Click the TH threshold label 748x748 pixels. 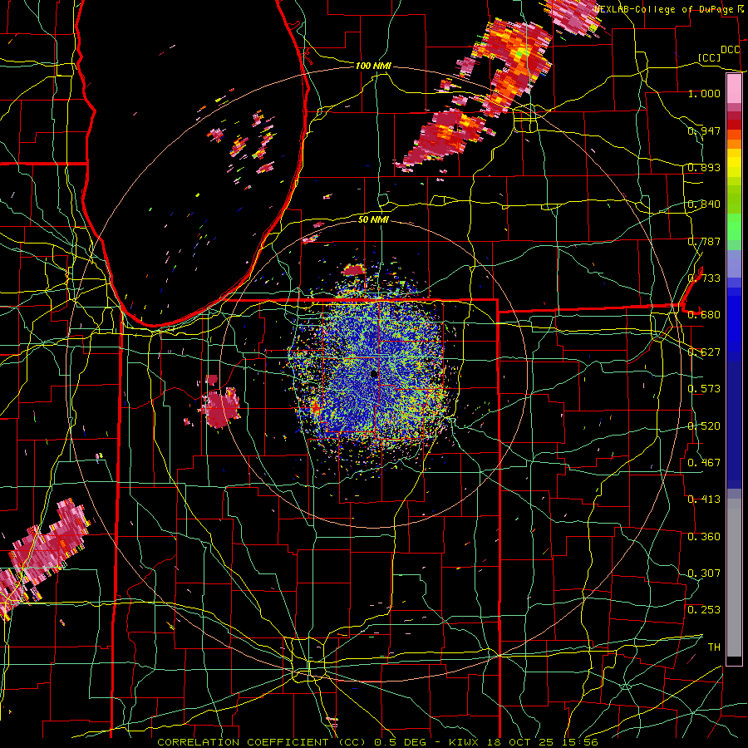[714, 647]
